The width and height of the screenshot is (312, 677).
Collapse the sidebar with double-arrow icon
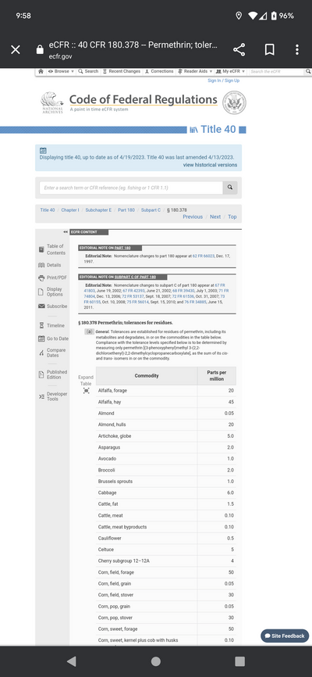(x=66, y=232)
